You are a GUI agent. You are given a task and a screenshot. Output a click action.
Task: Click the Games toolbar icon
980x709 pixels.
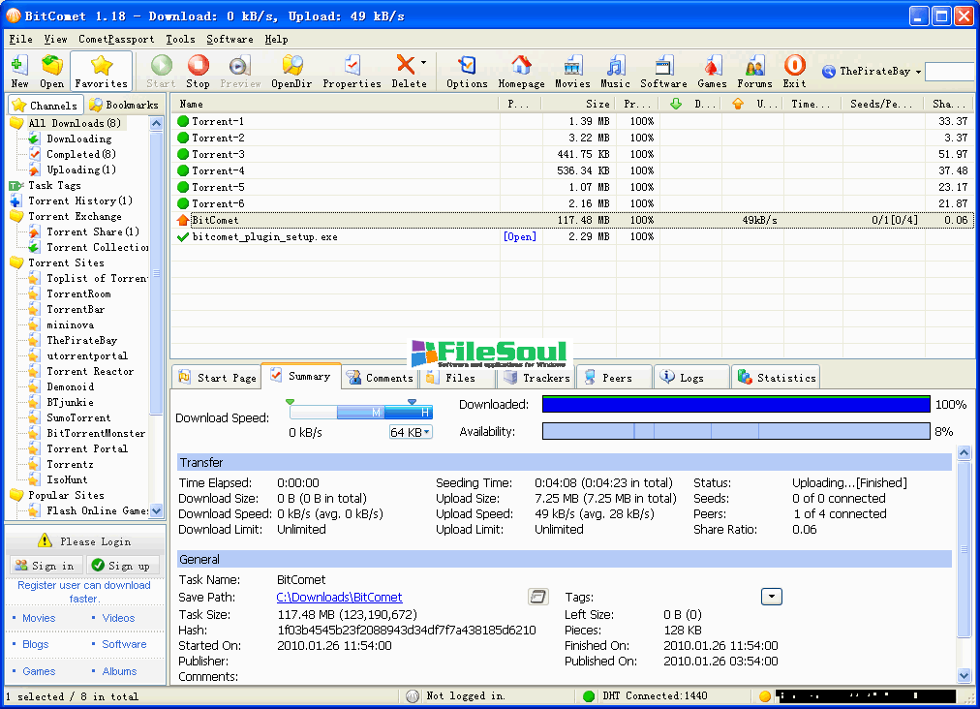pos(712,72)
